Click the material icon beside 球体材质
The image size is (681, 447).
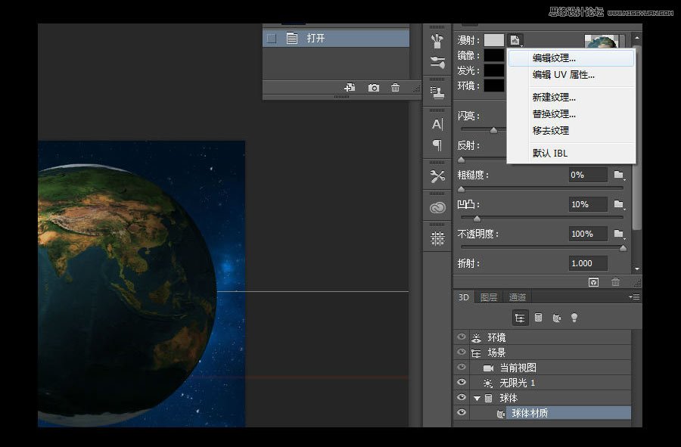pos(501,414)
